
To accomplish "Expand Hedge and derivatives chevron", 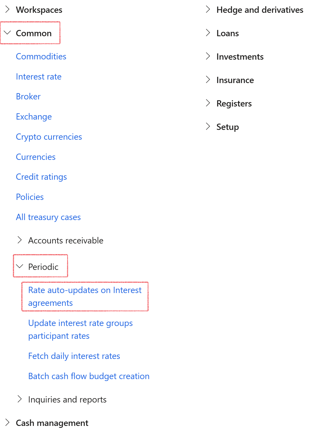I will point(208,10).
